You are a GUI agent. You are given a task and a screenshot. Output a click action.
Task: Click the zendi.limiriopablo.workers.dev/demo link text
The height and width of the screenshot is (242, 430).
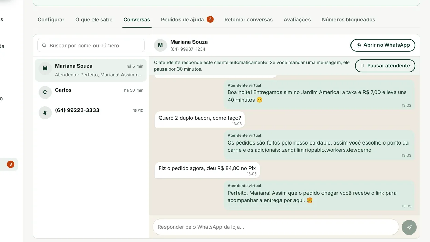click(x=327, y=150)
